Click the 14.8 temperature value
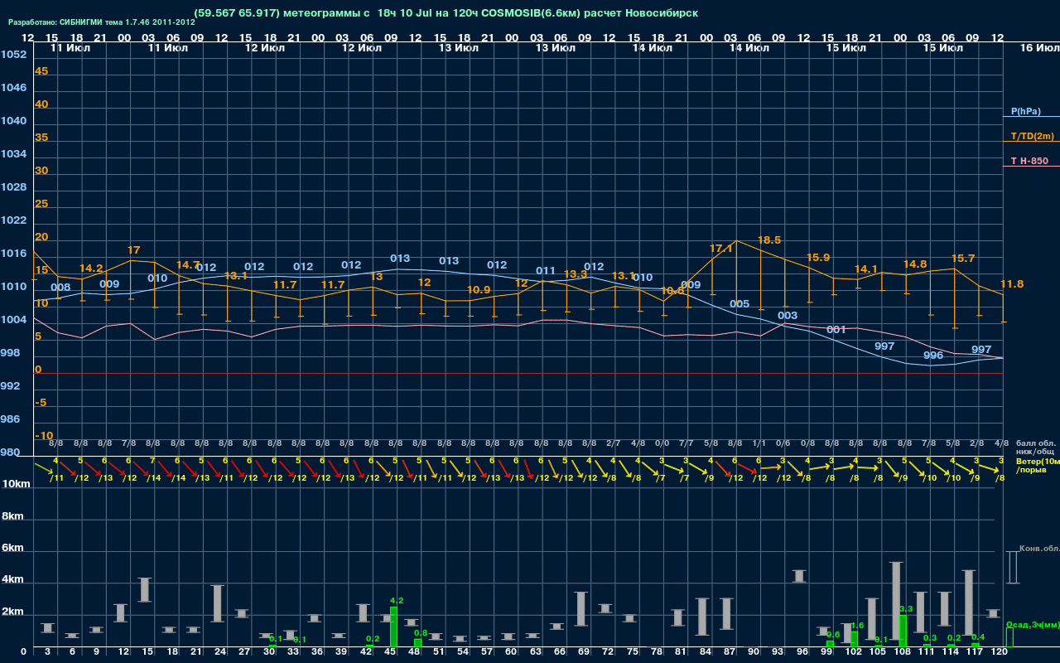The image size is (1060, 663). [915, 264]
